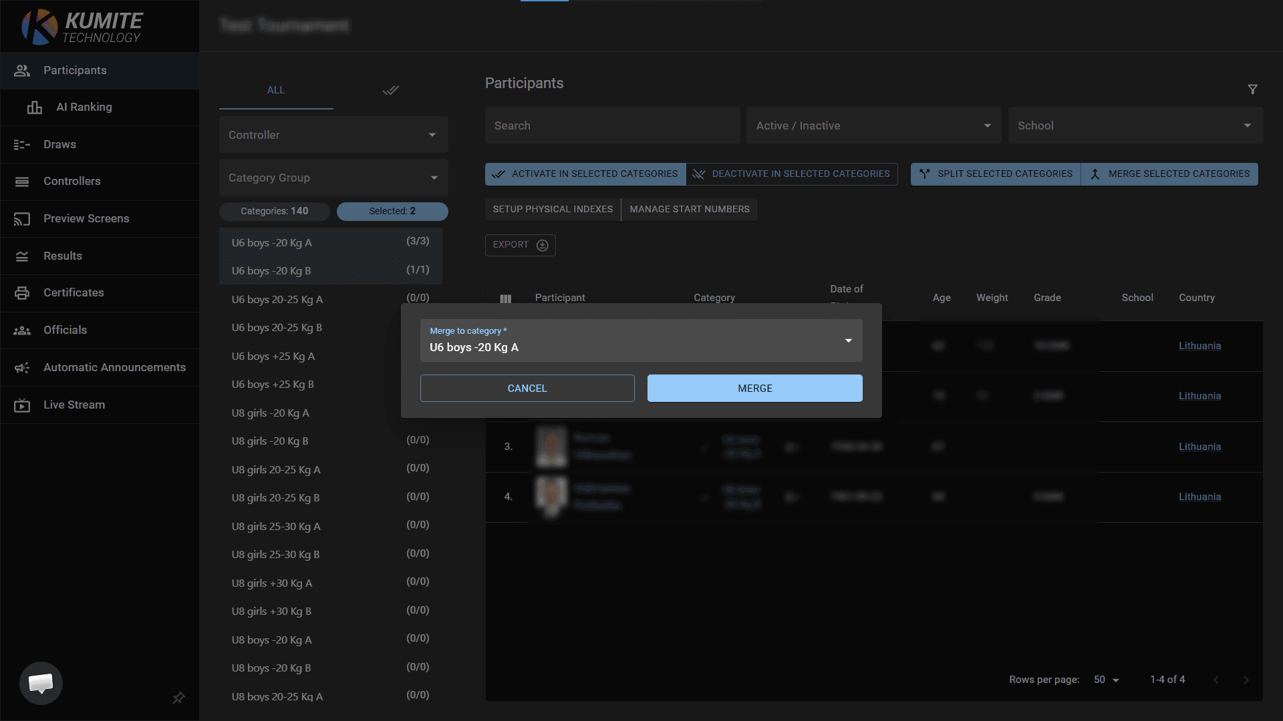
Task: Open Automatic Announcements settings
Action: (x=114, y=367)
